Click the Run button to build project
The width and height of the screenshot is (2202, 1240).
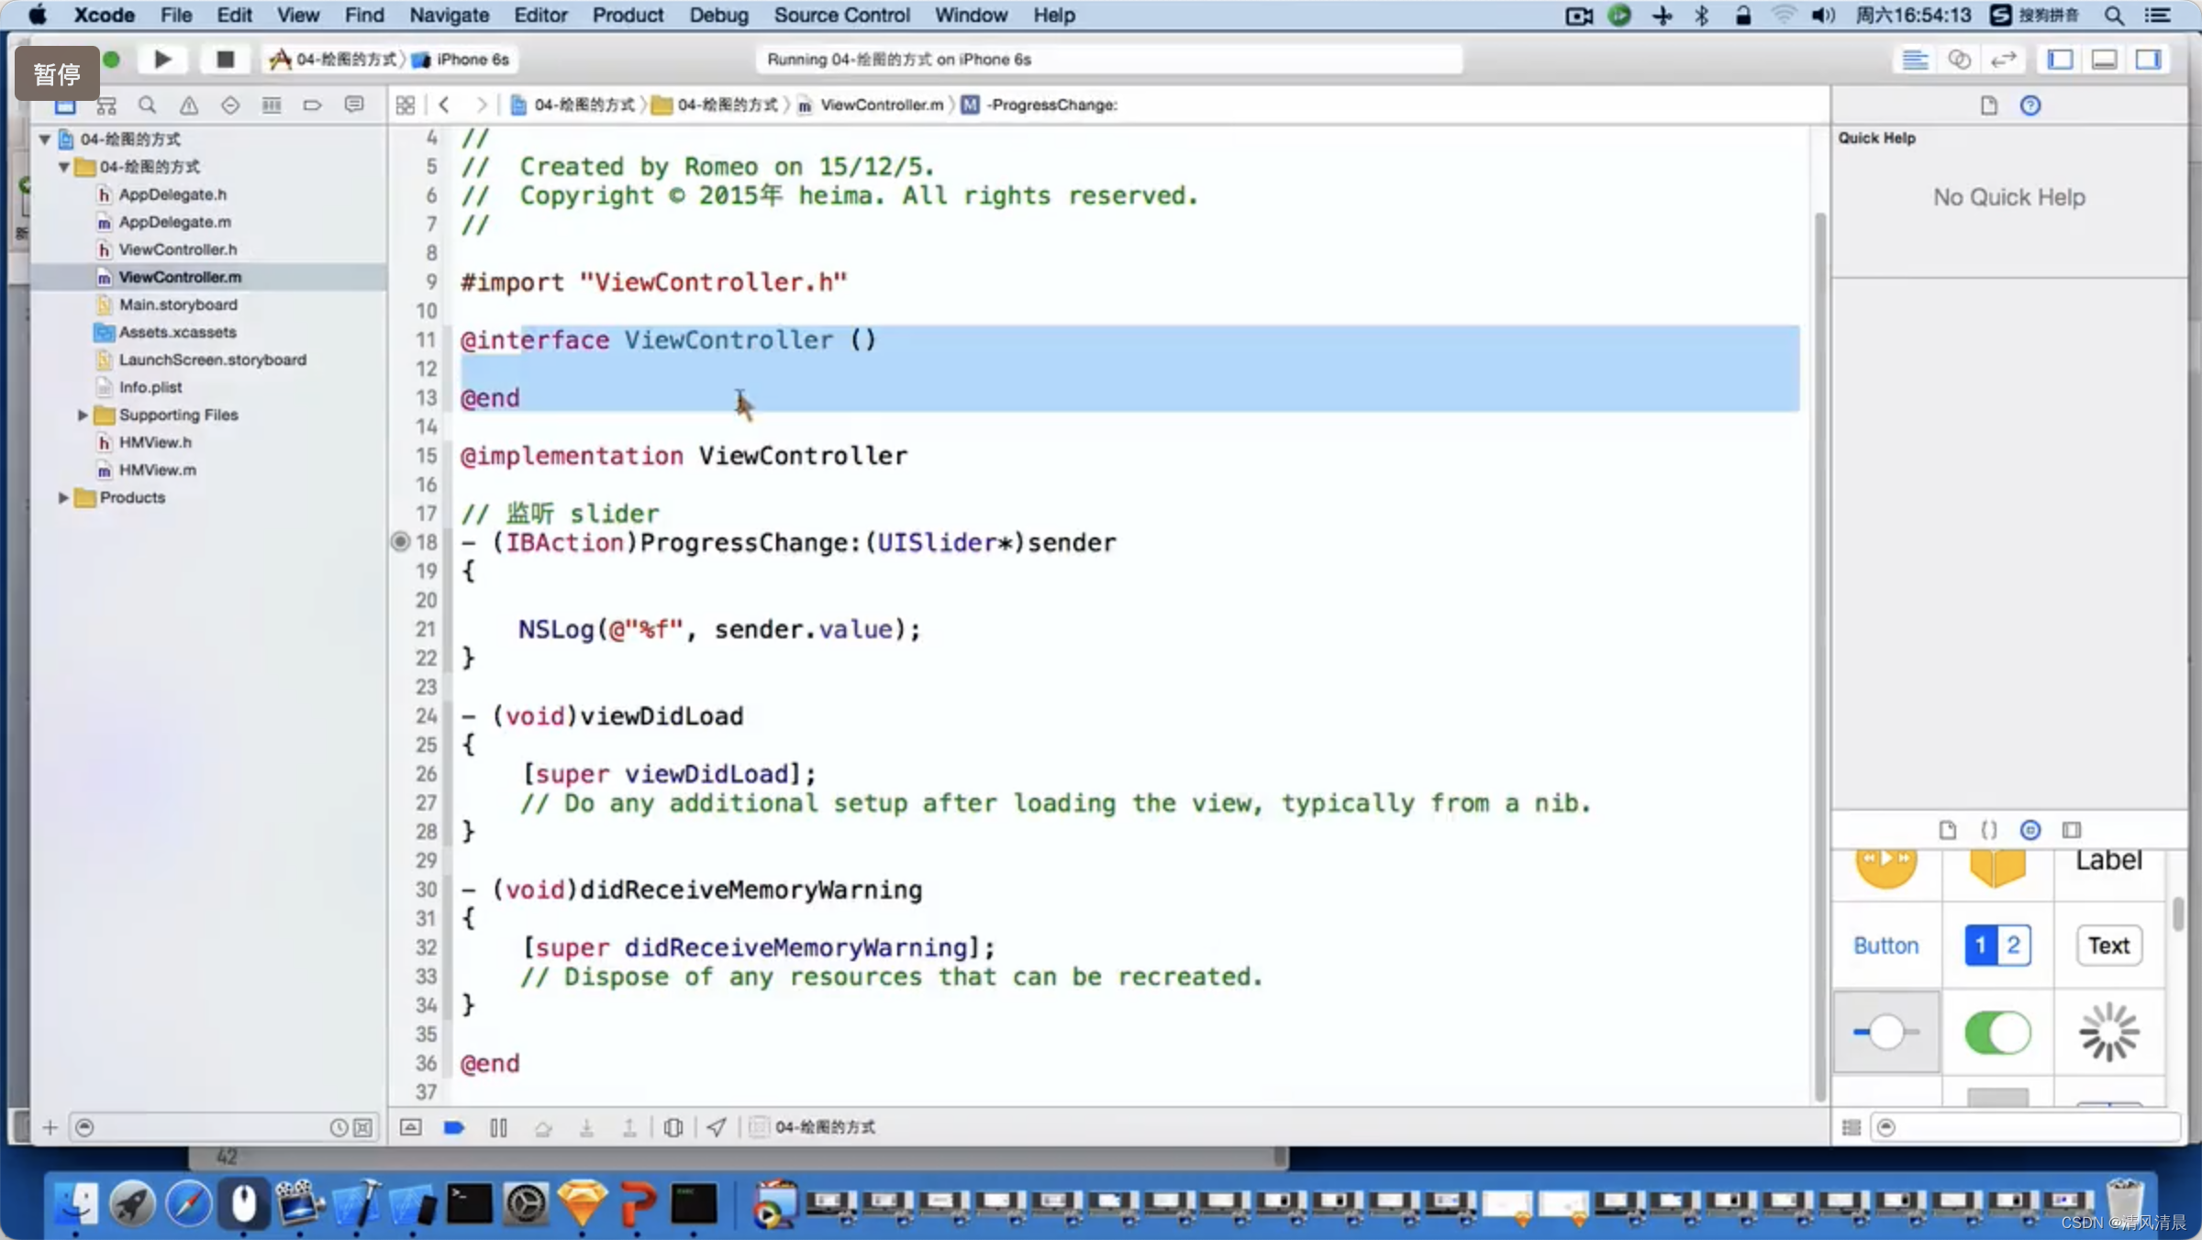click(161, 58)
